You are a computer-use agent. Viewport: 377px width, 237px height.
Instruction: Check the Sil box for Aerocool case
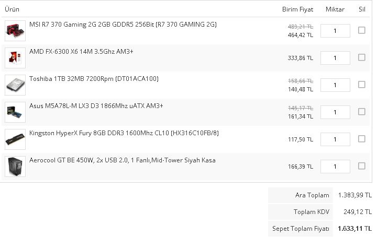click(361, 166)
